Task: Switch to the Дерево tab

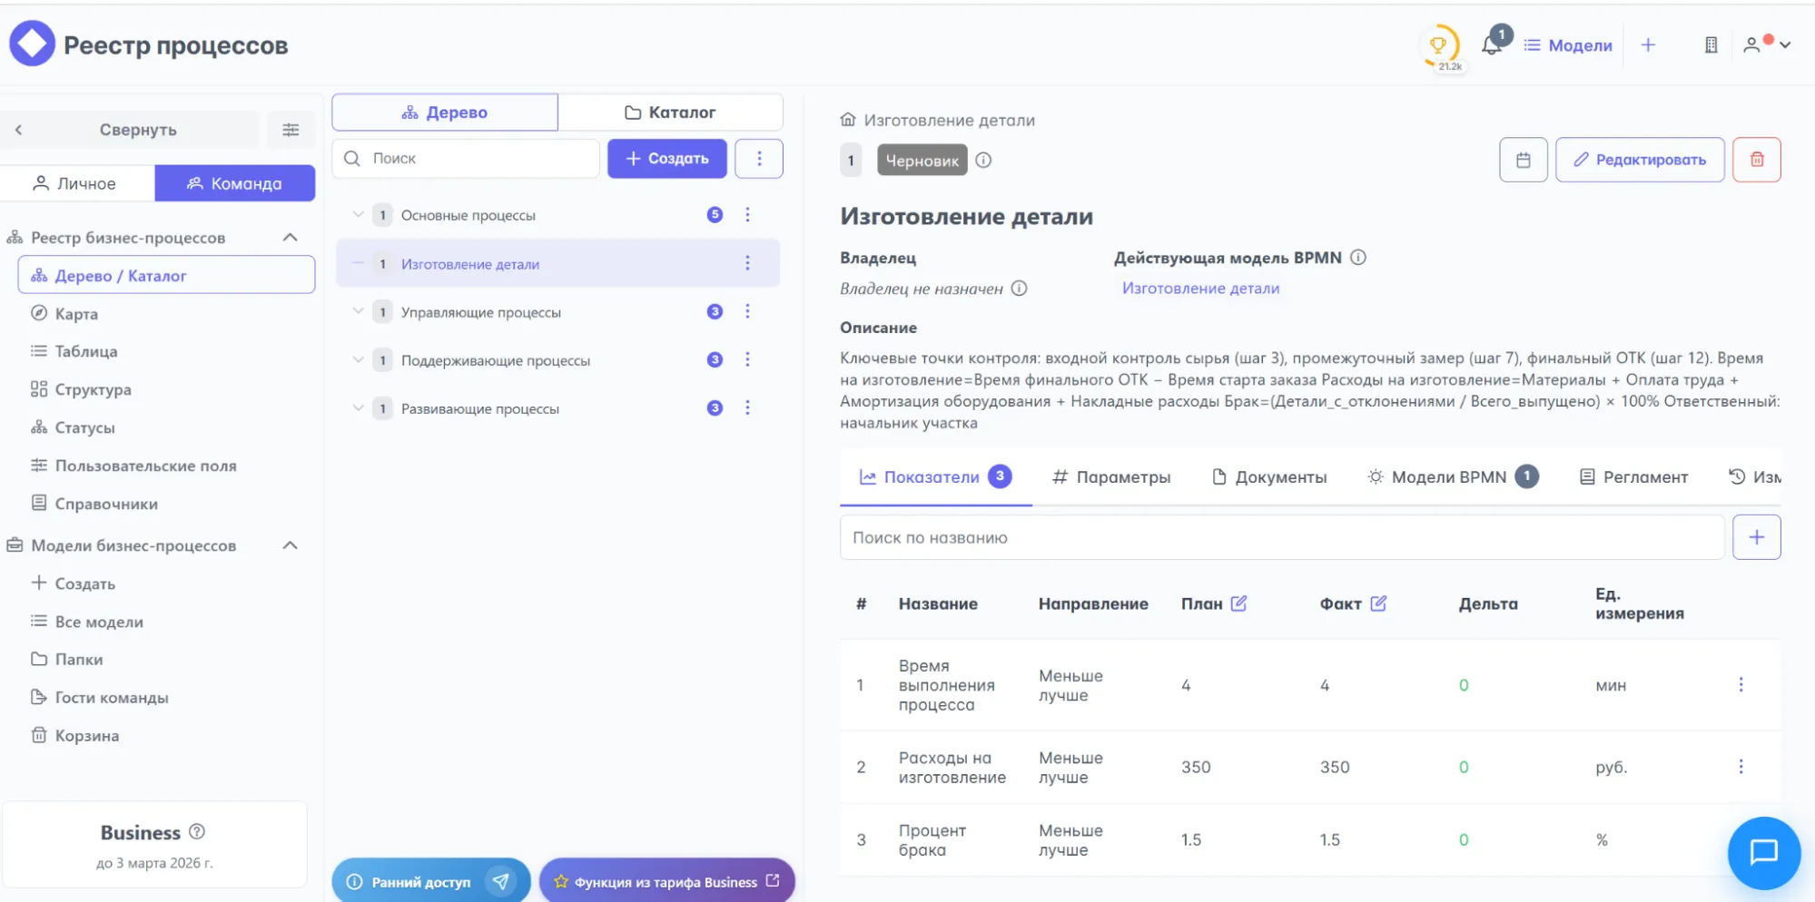Action: tap(445, 113)
